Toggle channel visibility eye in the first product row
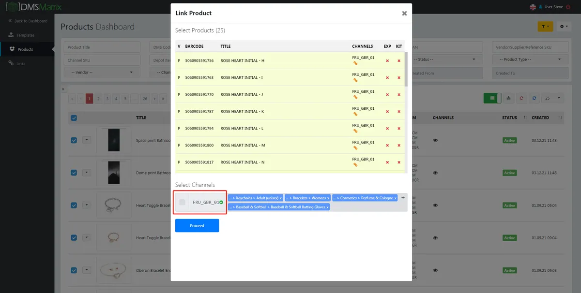This screenshot has height=293, width=581. pyautogui.click(x=435, y=140)
